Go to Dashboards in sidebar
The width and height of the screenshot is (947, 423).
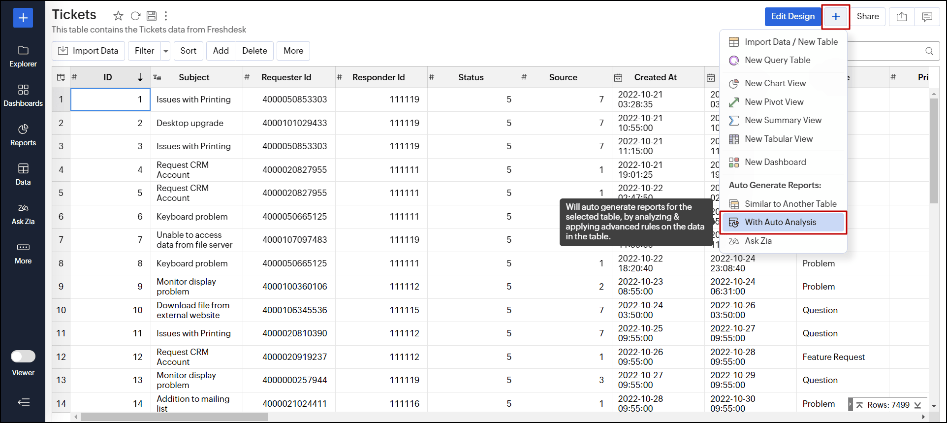pos(23,96)
